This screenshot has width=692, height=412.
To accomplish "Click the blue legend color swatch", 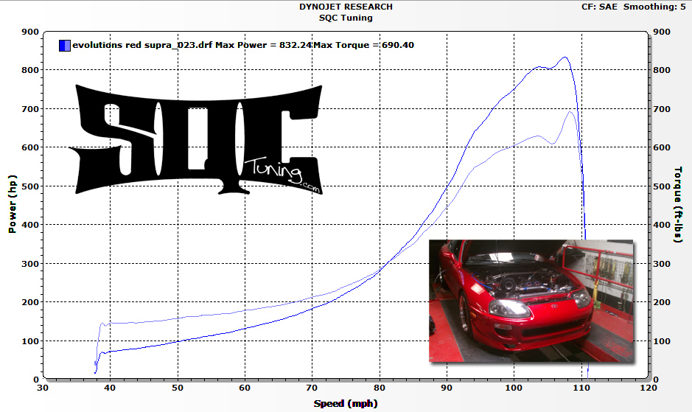I will point(64,46).
